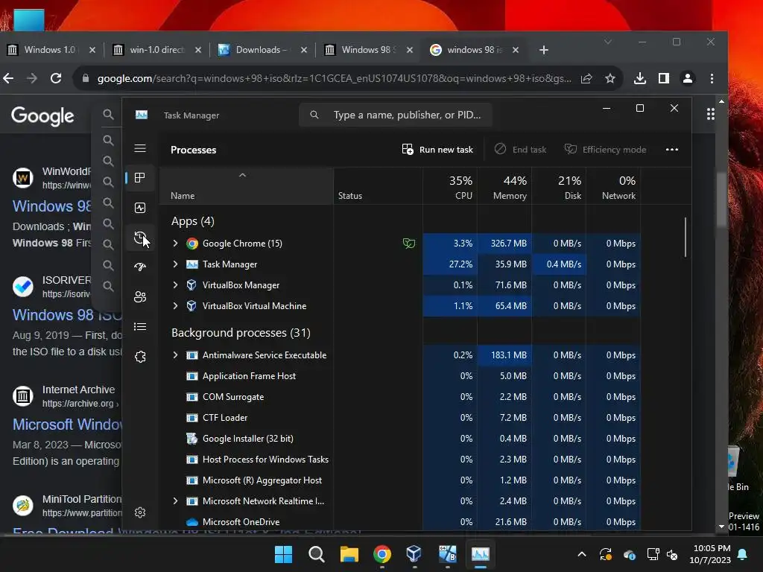Image resolution: width=763 pixels, height=572 pixels.
Task: Open the taskbar clock showing 10:05 PM
Action: (x=710, y=554)
